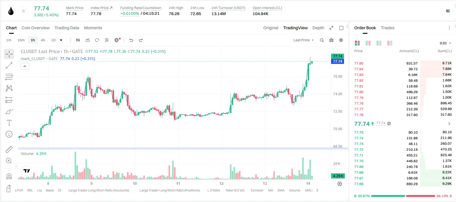Open the Last Price dropdown
The image size is (456, 202).
(303, 40)
